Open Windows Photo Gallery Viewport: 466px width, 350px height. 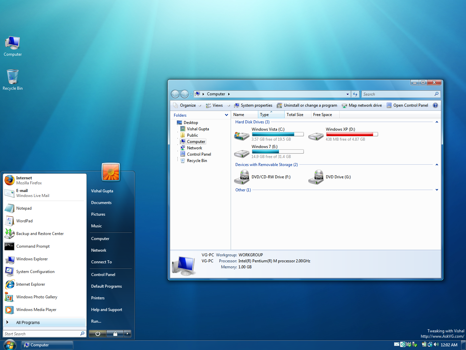(x=45, y=297)
